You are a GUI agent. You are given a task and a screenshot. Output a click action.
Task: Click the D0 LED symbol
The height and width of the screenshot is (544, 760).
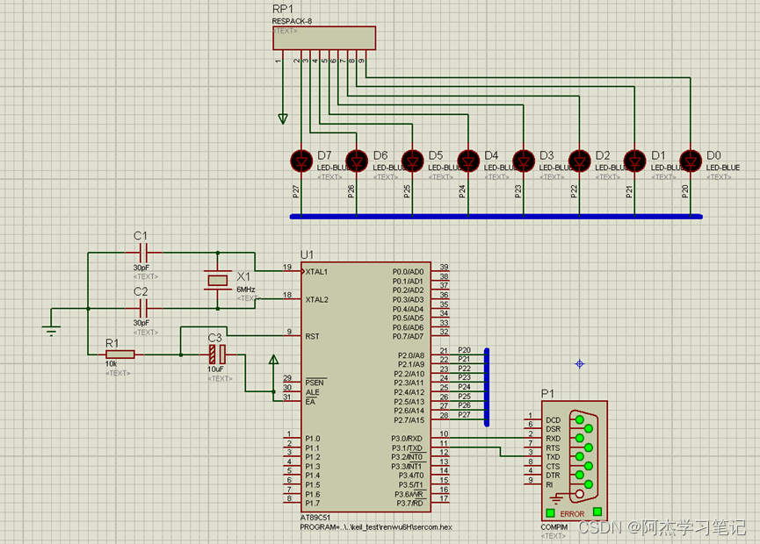(691, 161)
